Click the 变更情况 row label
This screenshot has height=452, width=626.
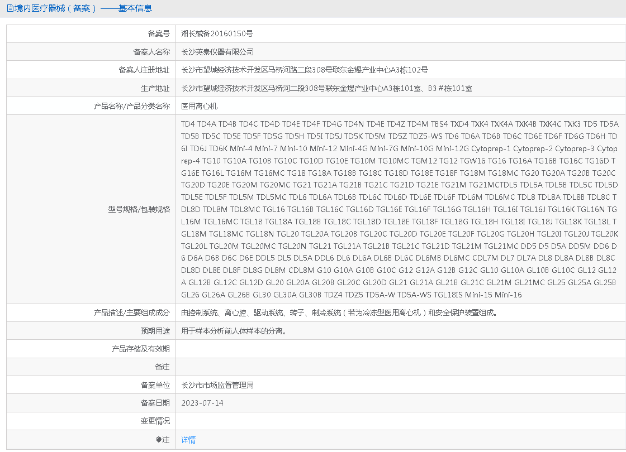click(x=155, y=421)
